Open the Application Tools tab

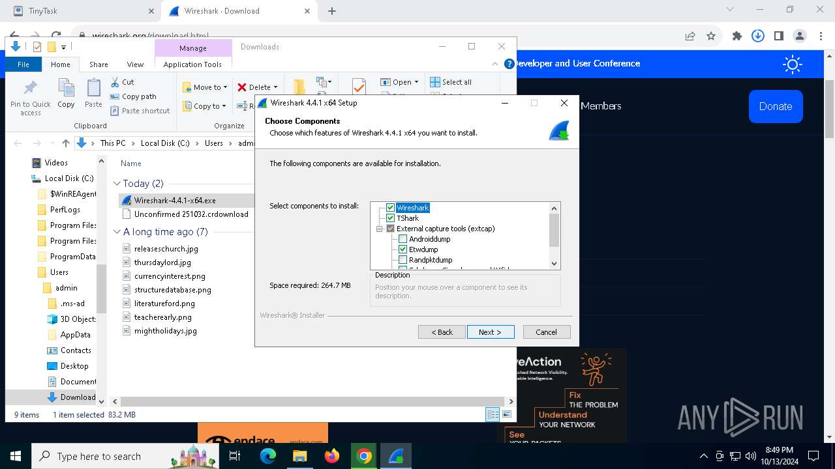coord(192,64)
